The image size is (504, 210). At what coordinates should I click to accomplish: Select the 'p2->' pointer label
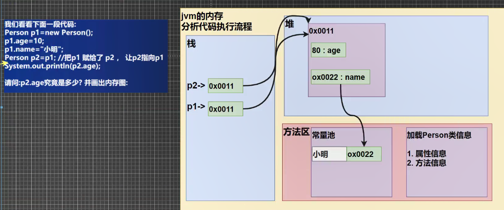[197, 86]
